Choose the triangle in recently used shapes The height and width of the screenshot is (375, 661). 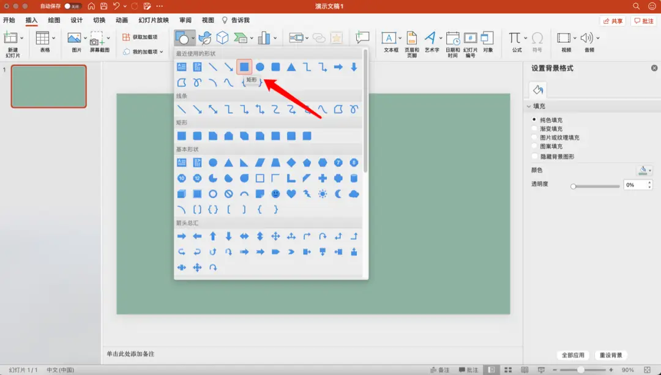291,67
